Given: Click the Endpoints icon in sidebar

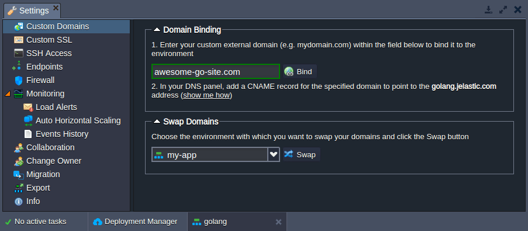Looking at the screenshot, I should click(x=17, y=67).
